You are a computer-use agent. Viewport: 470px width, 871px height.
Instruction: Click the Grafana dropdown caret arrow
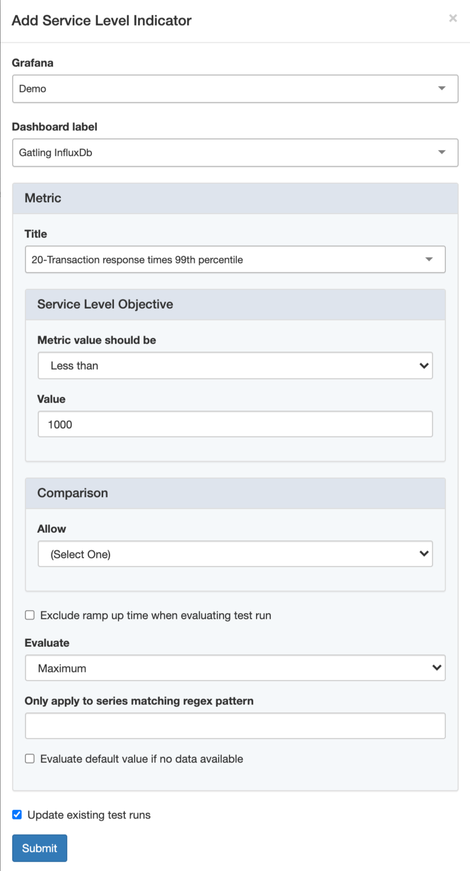[441, 88]
